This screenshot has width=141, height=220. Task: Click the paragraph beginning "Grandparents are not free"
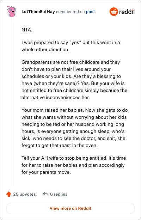coord(74,80)
